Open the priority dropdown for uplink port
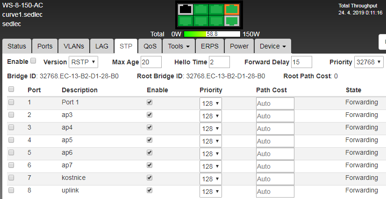Viewport: 386px width, 199px height. pyautogui.click(x=211, y=192)
